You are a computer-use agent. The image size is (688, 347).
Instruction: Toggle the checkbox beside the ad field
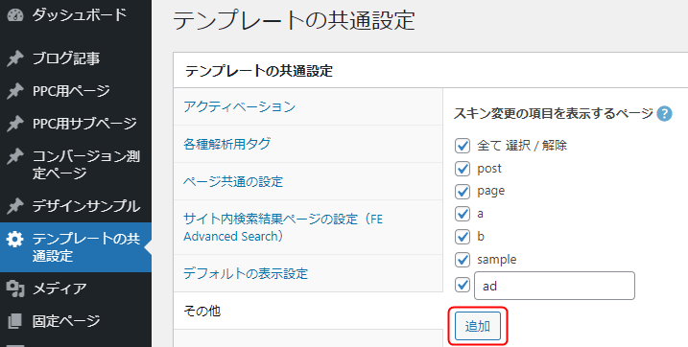point(463,286)
